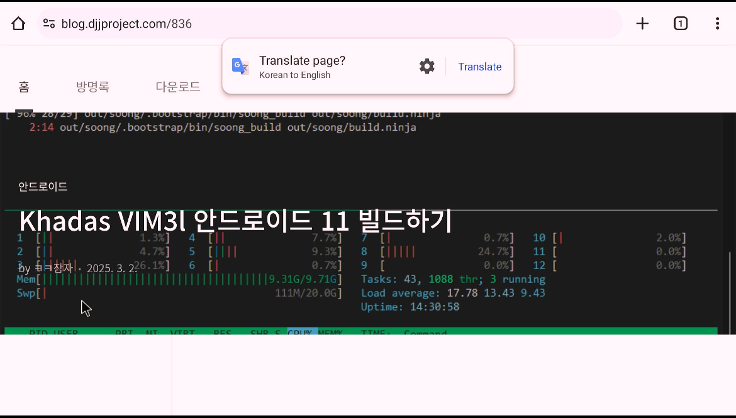Viewport: 736px width, 418px height.
Task: Click the post date 2025. 3. 2.
Action: click(x=112, y=268)
